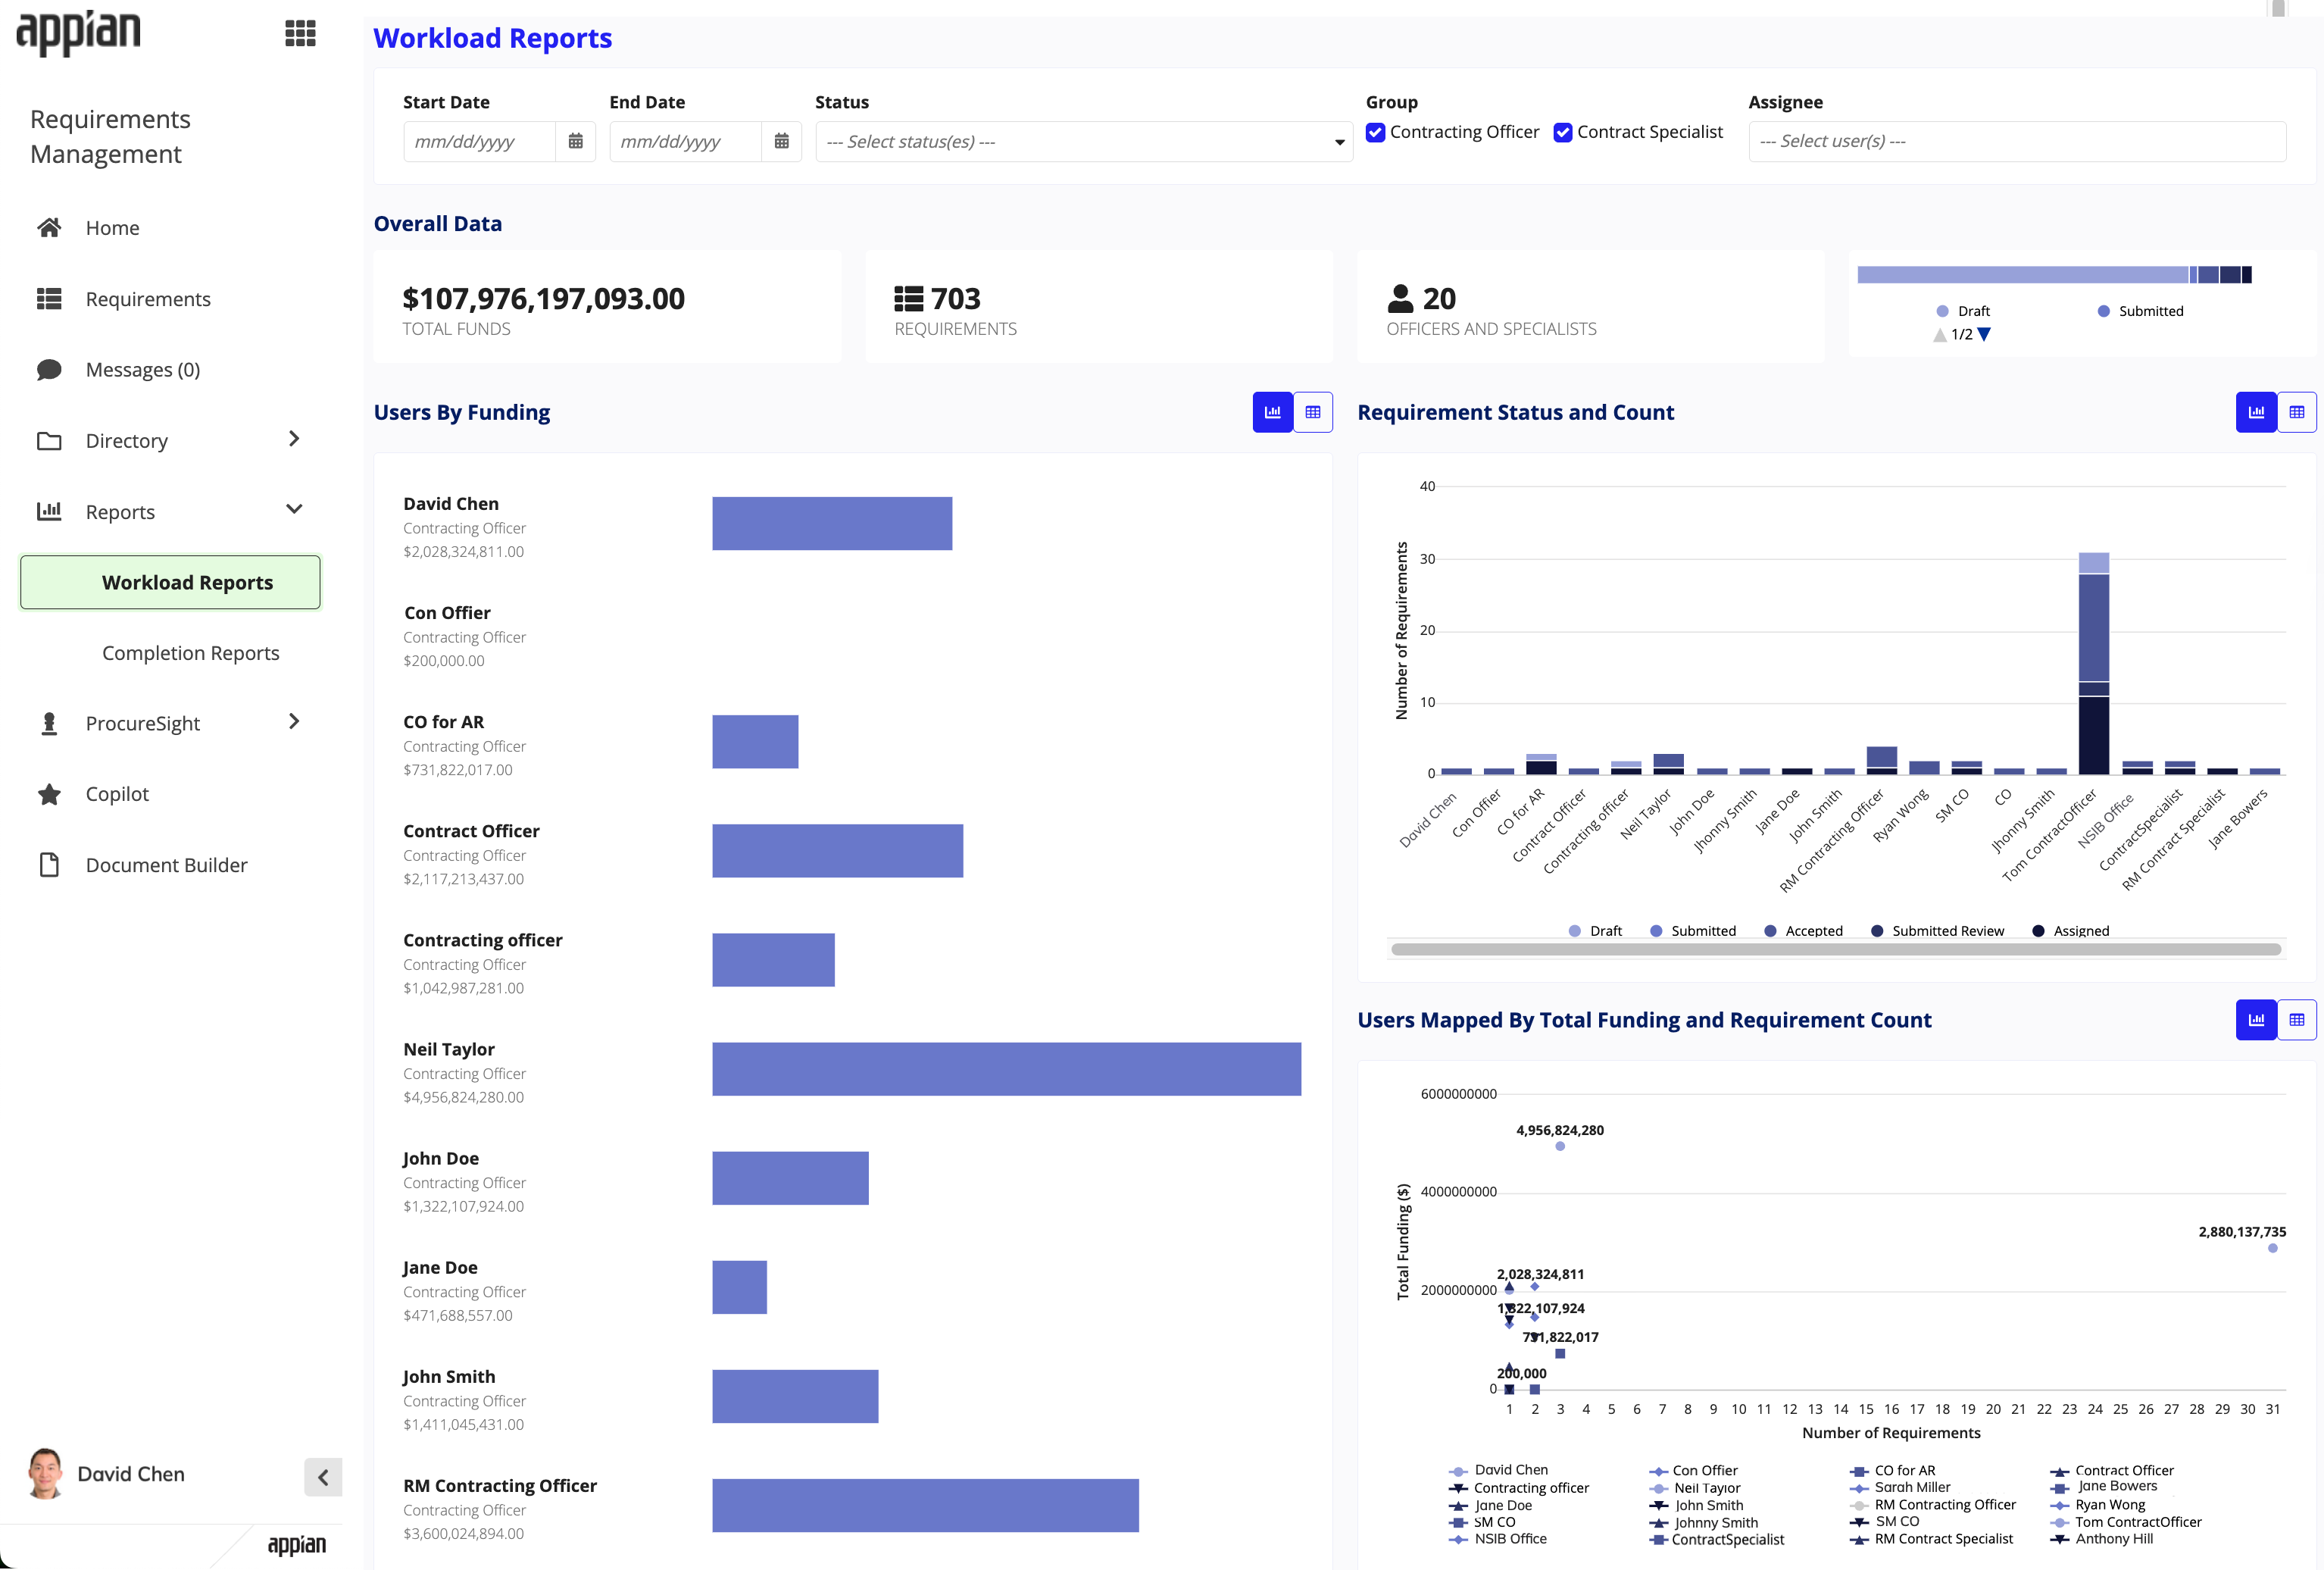Click the Start Date input field

(479, 141)
